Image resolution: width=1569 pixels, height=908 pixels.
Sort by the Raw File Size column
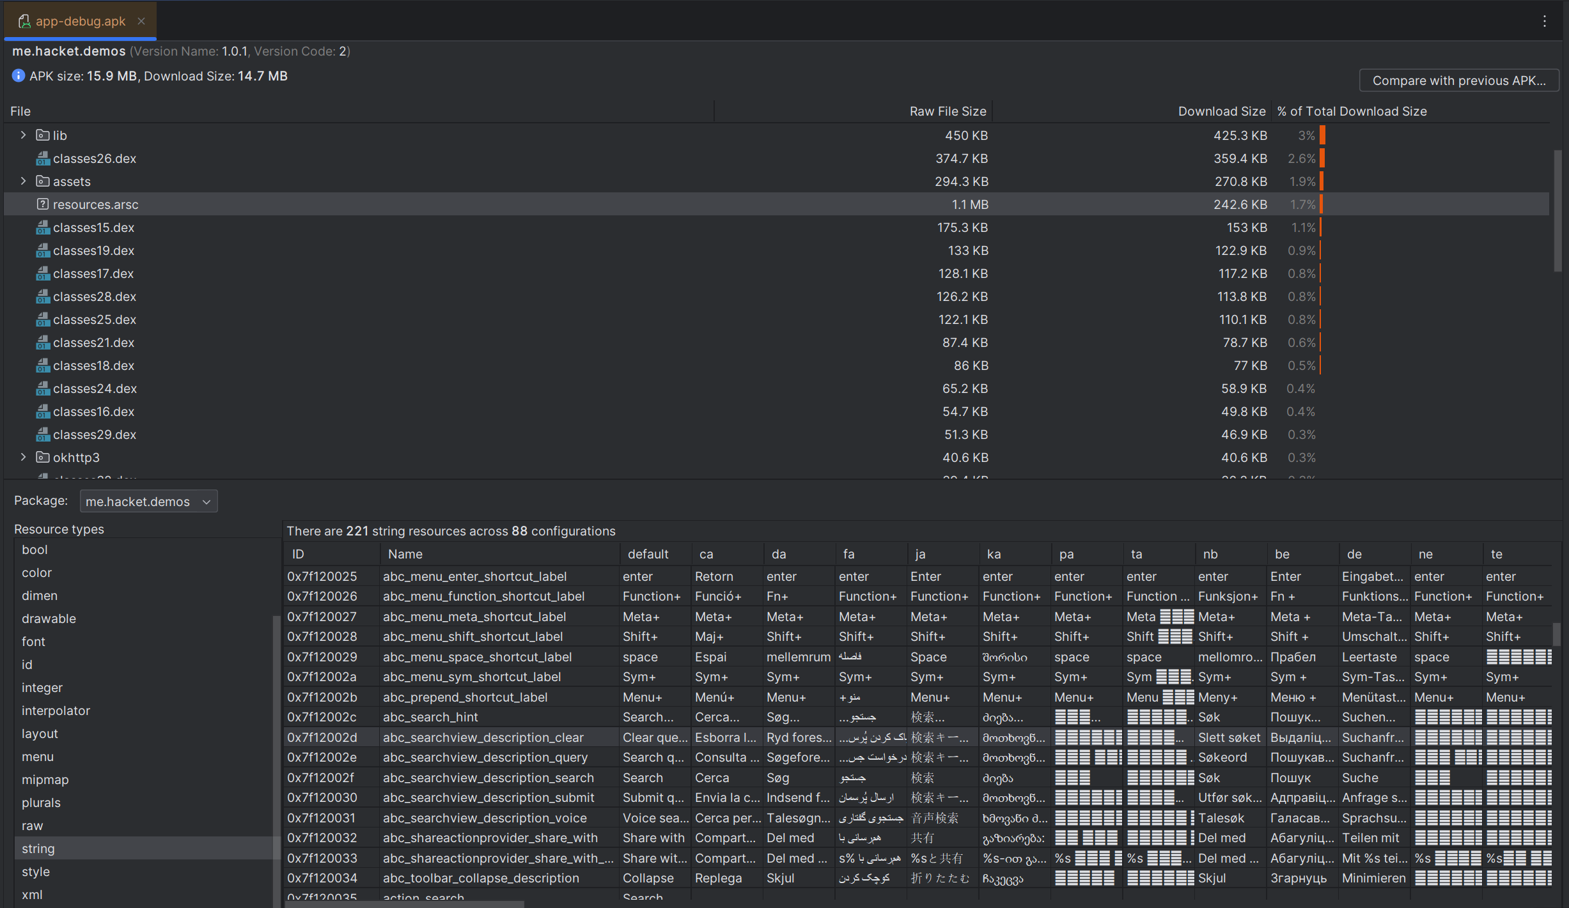947,111
